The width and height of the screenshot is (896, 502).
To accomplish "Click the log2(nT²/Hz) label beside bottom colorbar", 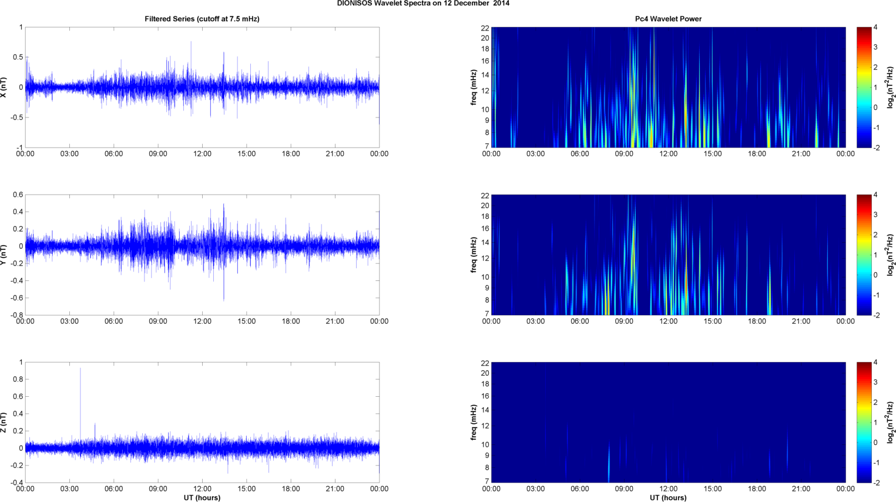I will 891,422.
